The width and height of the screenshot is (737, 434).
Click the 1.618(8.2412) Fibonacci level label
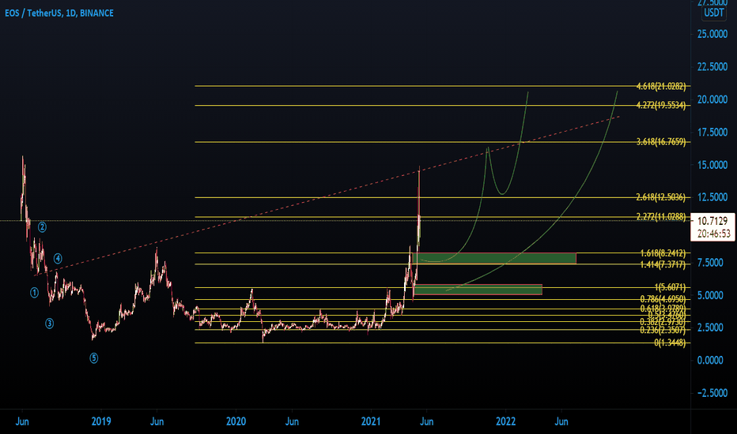coord(663,253)
